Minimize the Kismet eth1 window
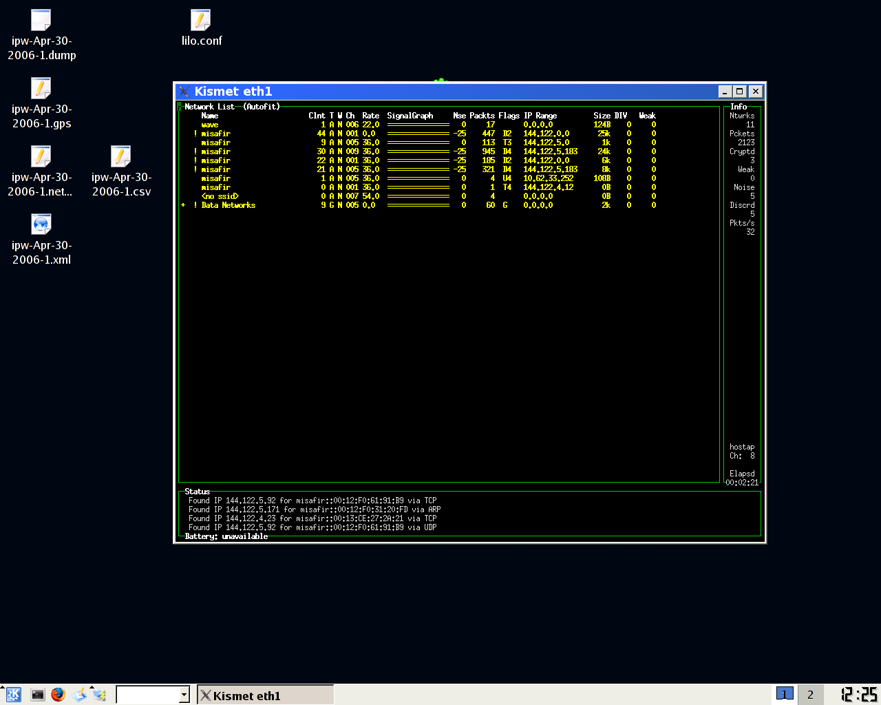This screenshot has width=881, height=705. (725, 92)
